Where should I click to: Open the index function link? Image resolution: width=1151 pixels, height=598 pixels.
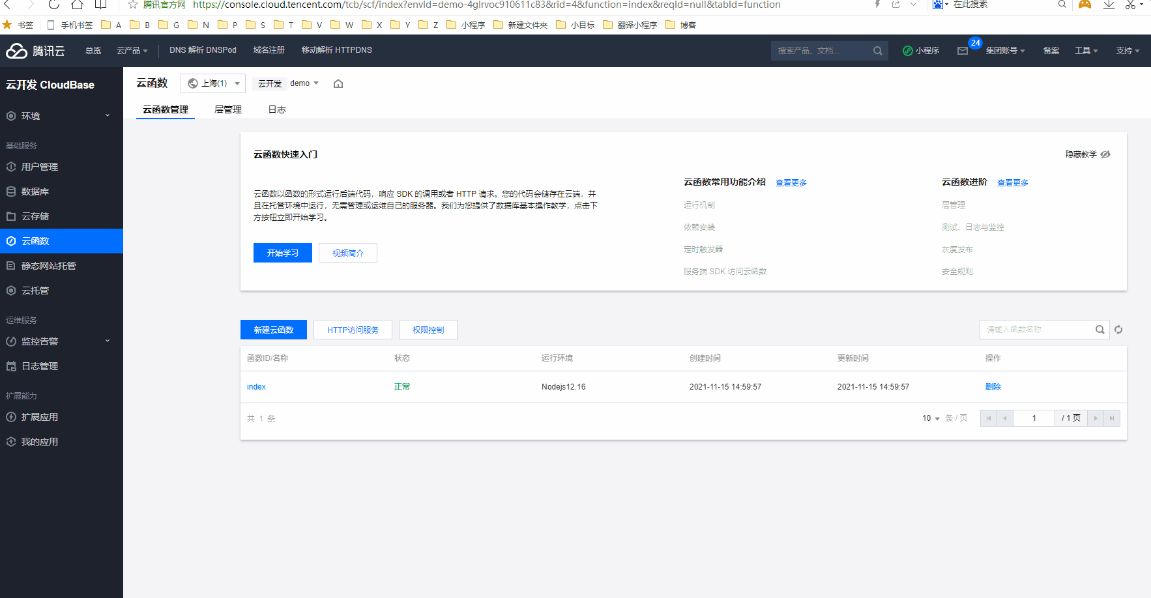pos(256,387)
